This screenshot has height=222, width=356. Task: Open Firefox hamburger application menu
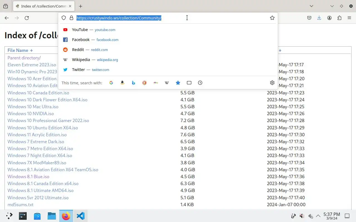click(x=349, y=18)
